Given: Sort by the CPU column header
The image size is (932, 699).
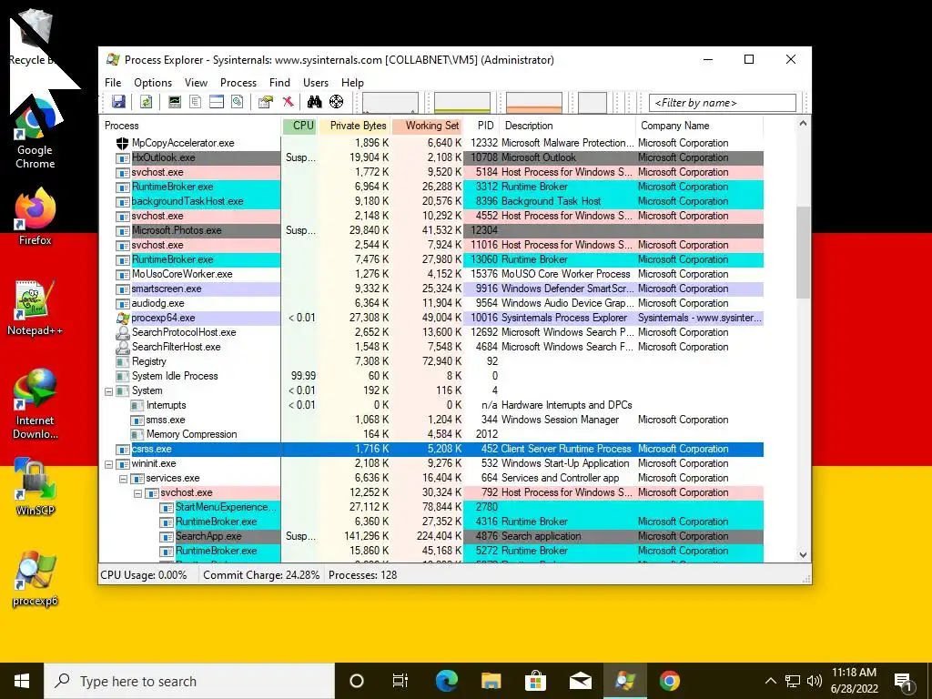Looking at the screenshot, I should 300,126.
